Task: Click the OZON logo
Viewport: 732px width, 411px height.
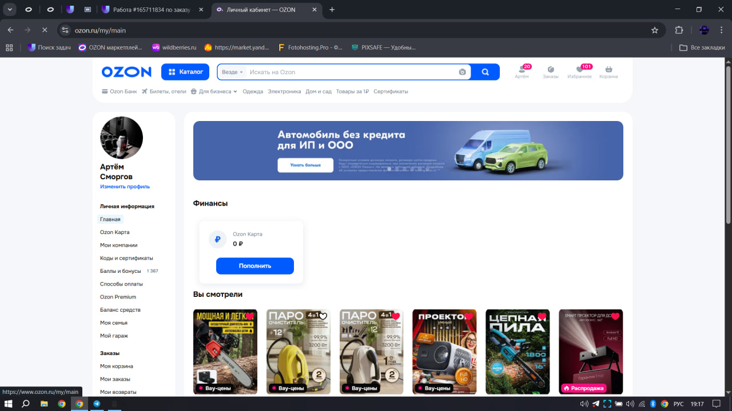Action: (126, 72)
